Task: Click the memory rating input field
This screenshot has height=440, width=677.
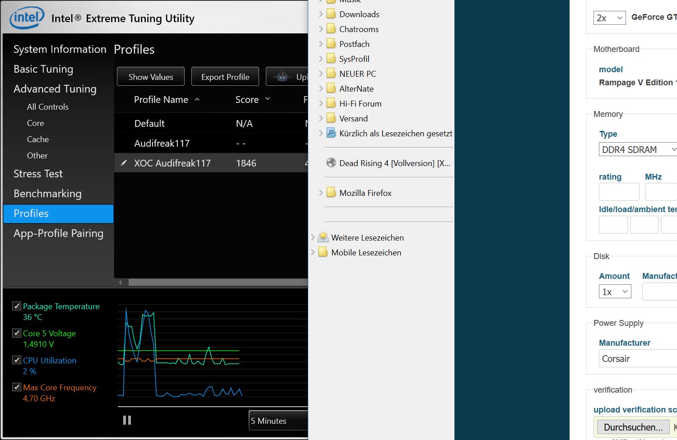Action: click(619, 192)
